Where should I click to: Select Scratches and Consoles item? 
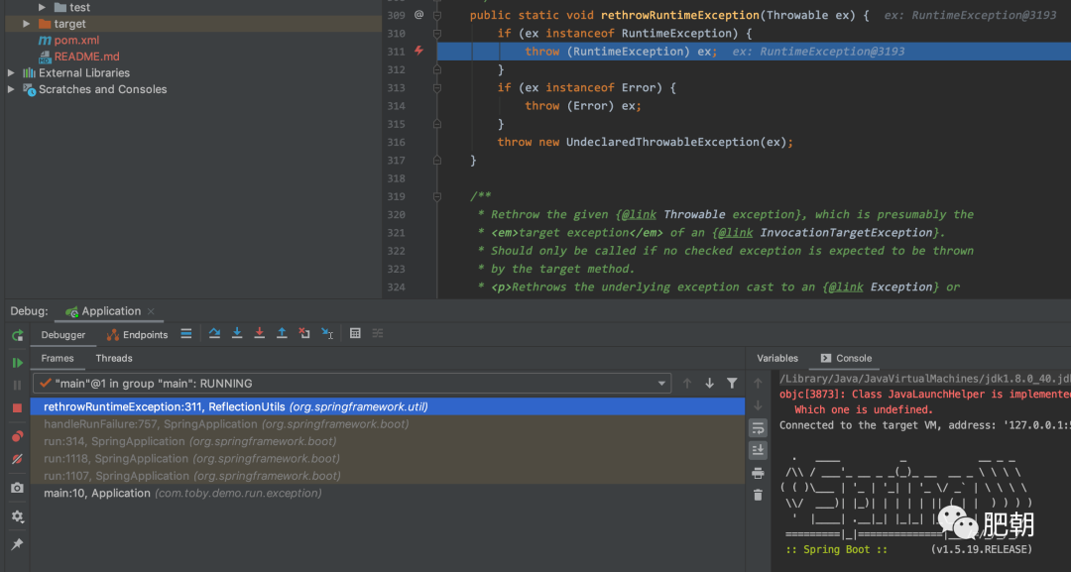[x=95, y=89]
